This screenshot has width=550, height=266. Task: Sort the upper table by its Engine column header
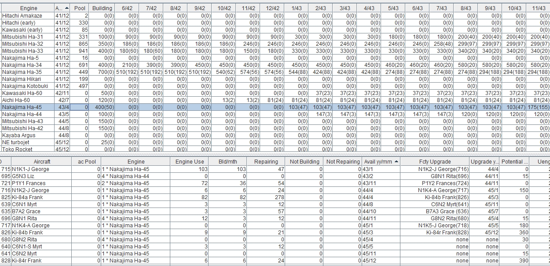(x=28, y=8)
